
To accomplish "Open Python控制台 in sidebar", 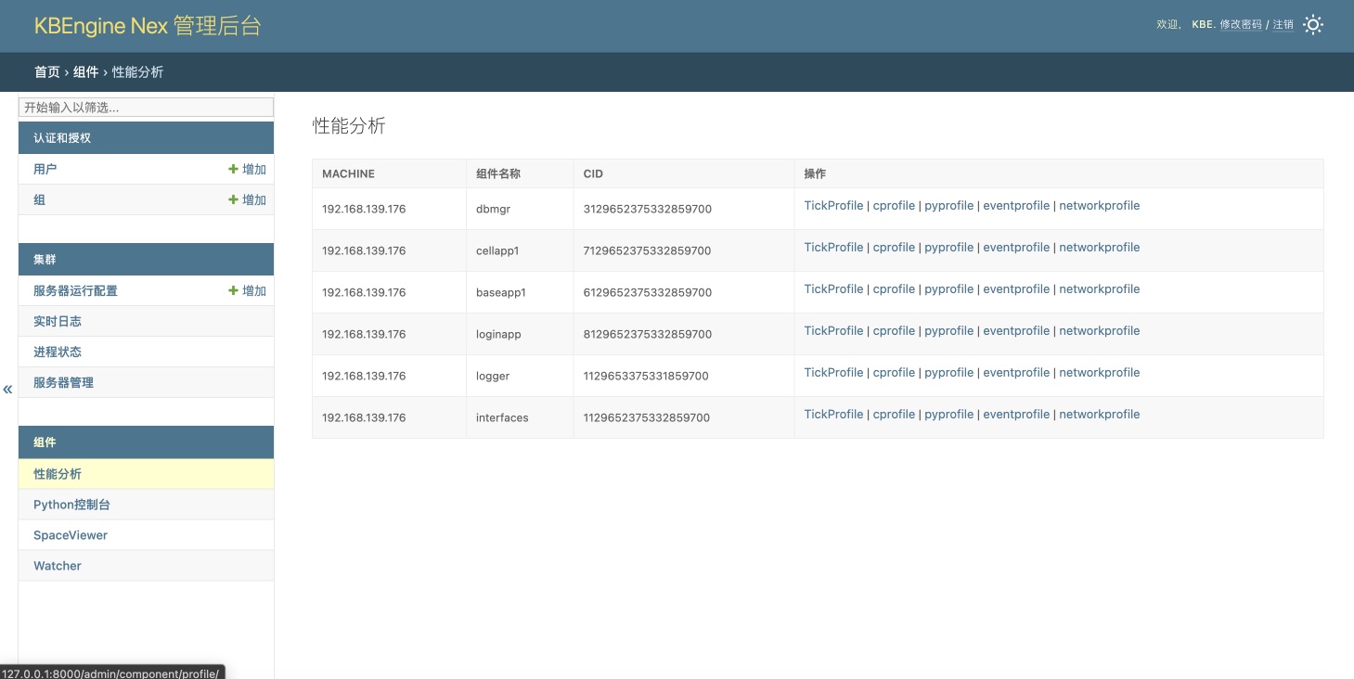I will [71, 505].
